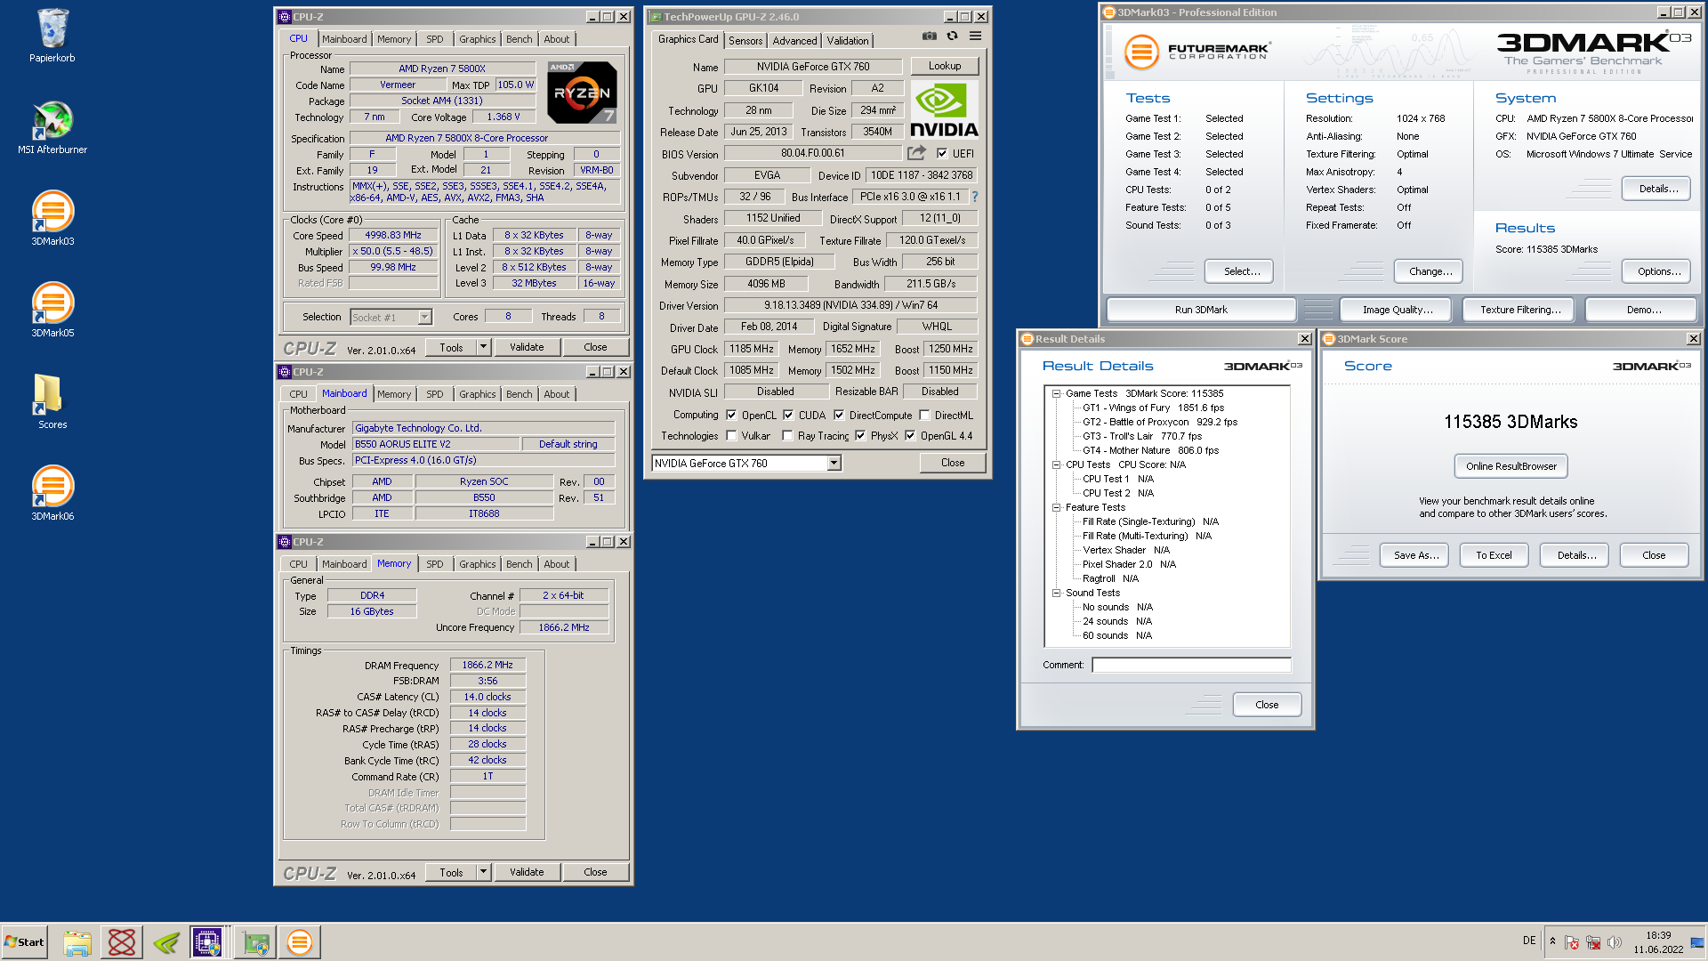Click the BIOS export share icon
Viewport: 1708px width, 961px height.
click(x=916, y=153)
